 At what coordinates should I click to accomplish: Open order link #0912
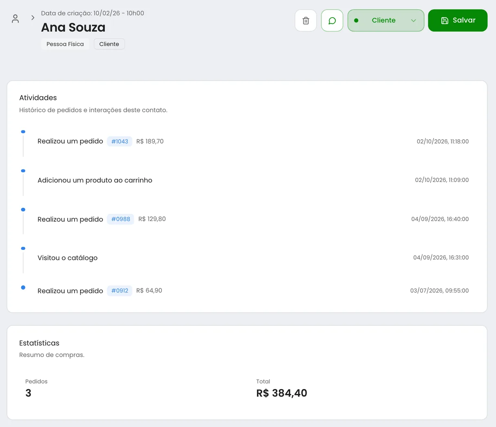click(x=120, y=291)
